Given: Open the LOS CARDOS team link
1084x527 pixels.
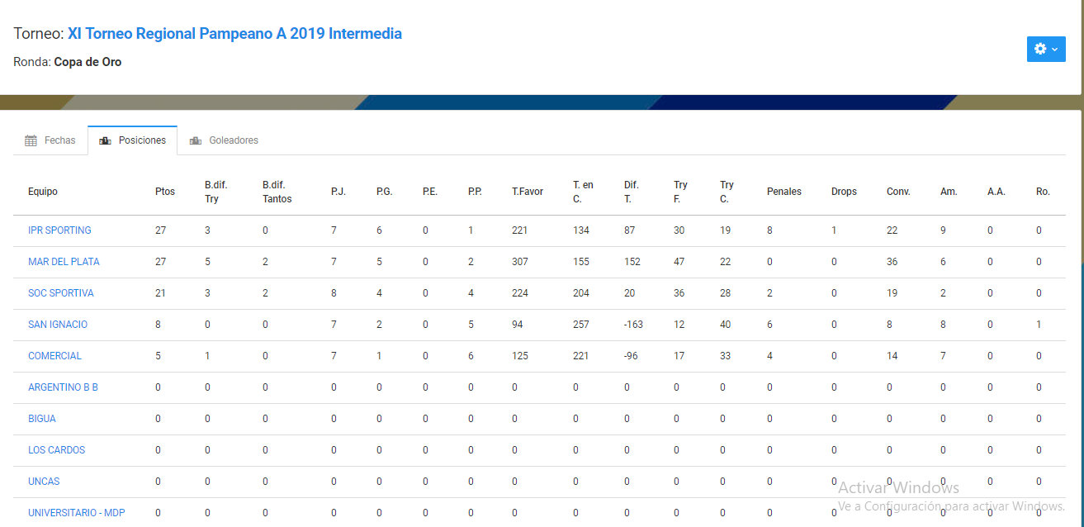Looking at the screenshot, I should [56, 450].
